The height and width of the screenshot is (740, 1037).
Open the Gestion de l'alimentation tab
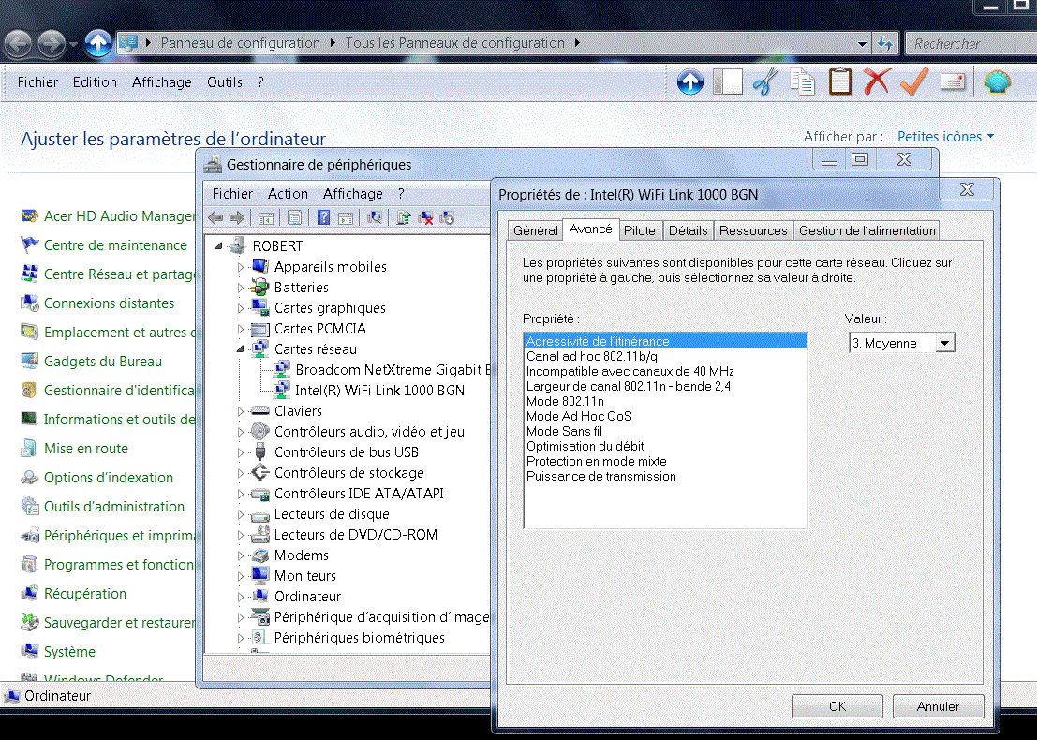pyautogui.click(x=867, y=230)
